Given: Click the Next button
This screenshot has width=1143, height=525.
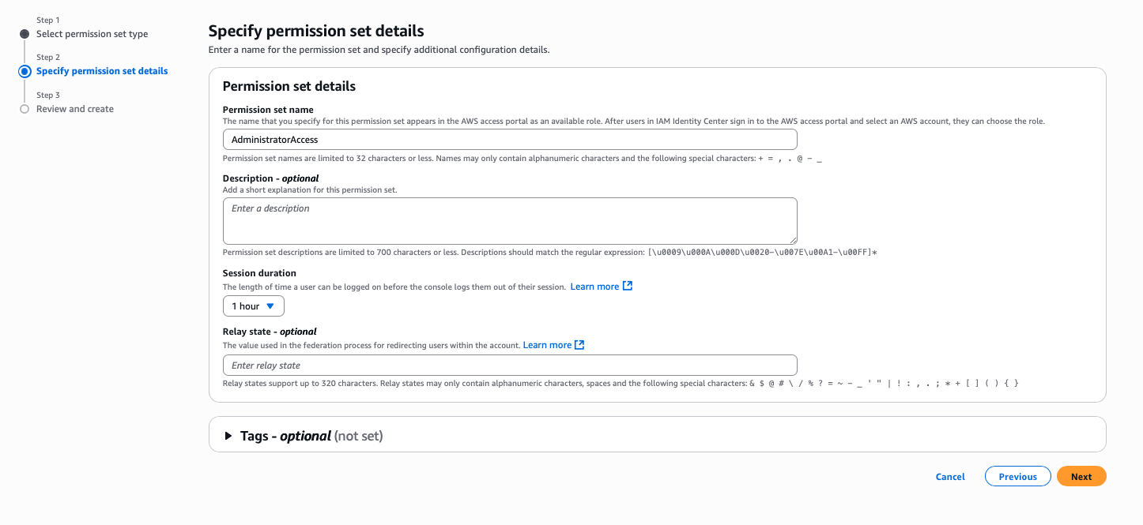Looking at the screenshot, I should click(x=1081, y=476).
